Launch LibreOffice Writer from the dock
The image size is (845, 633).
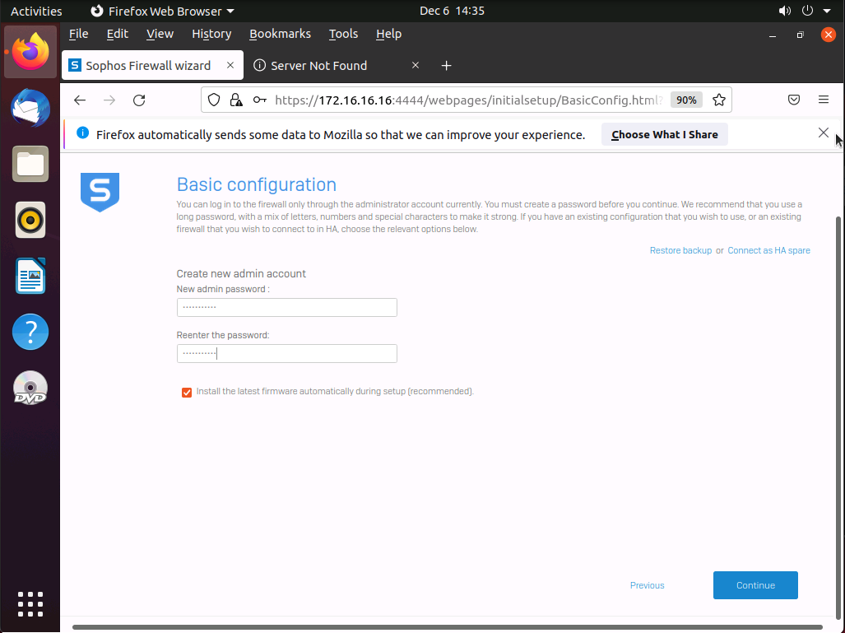tap(30, 276)
